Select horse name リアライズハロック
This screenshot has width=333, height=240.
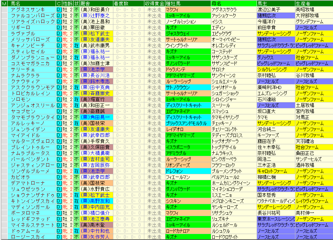pyautogui.click(x=33, y=22)
